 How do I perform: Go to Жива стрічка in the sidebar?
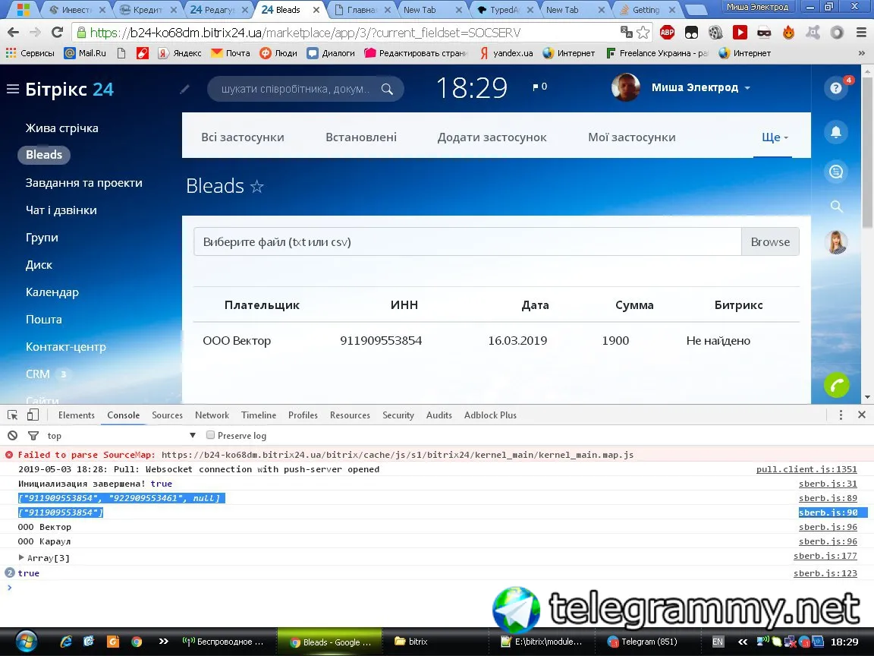[x=62, y=128]
